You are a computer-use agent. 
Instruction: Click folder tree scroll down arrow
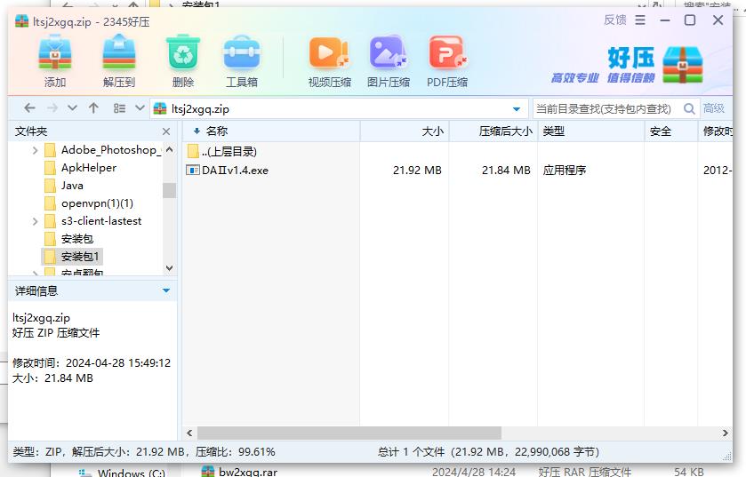pyautogui.click(x=169, y=268)
